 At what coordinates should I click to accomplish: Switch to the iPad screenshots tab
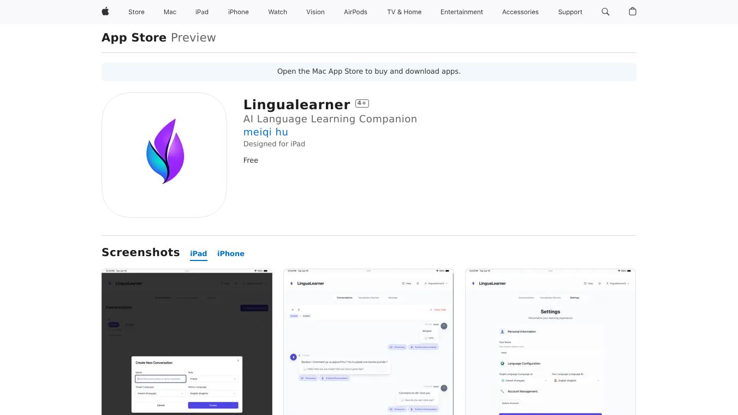coord(199,253)
